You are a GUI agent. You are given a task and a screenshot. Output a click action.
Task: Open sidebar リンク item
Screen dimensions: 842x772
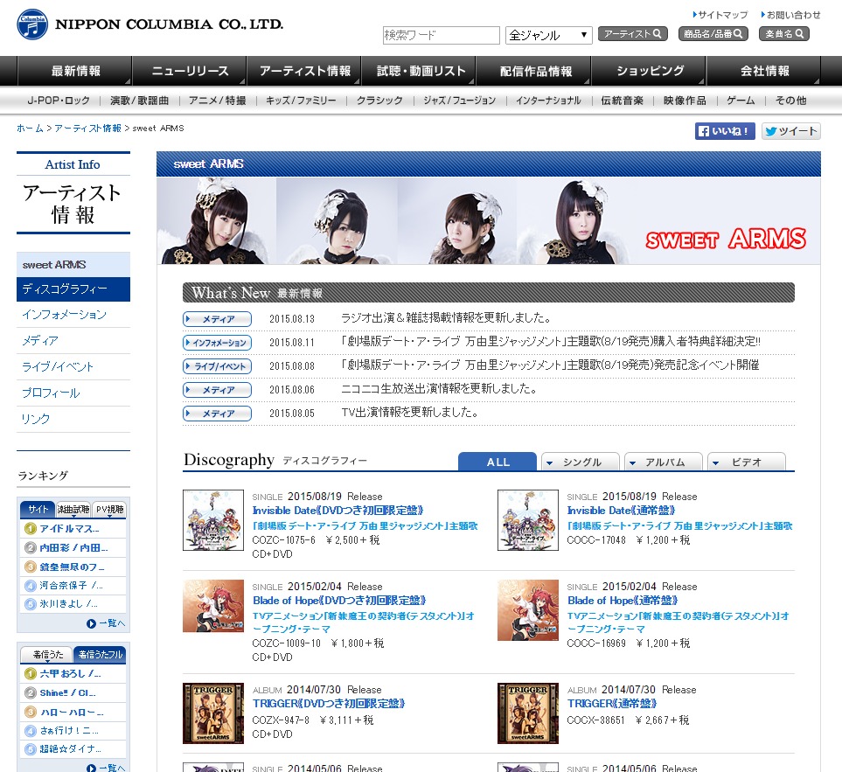point(73,419)
